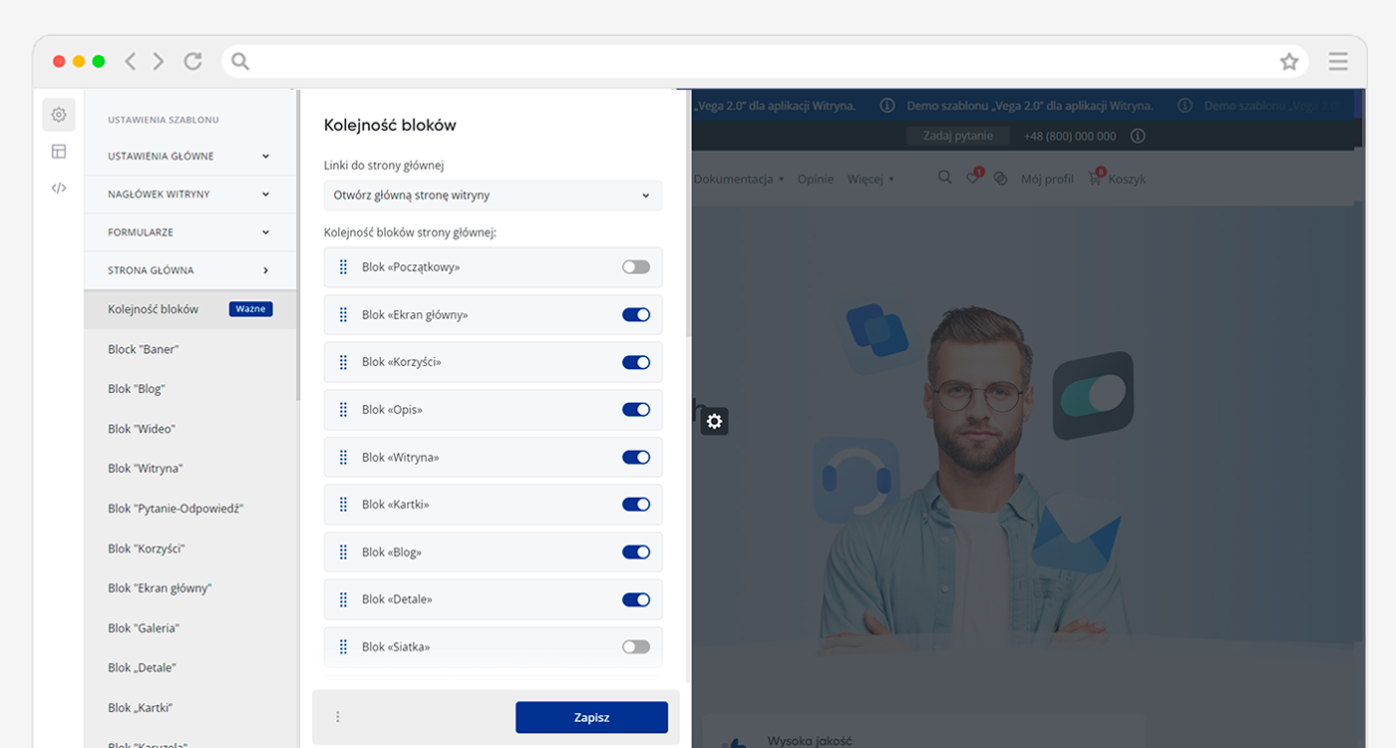Expand the Formularze section

click(189, 231)
